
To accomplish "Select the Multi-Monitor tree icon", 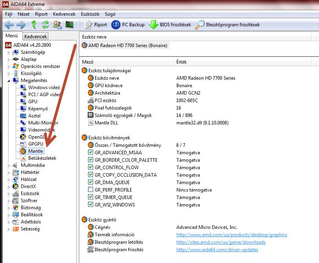I will pyautogui.click(x=23, y=123).
